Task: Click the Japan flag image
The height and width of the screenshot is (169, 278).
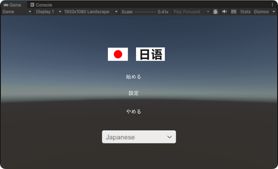Action: tap(118, 54)
